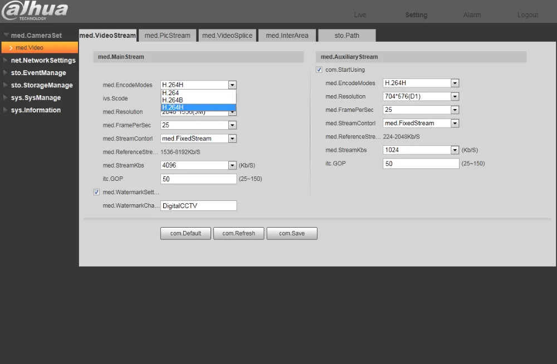Open the Live view page

coord(360,15)
